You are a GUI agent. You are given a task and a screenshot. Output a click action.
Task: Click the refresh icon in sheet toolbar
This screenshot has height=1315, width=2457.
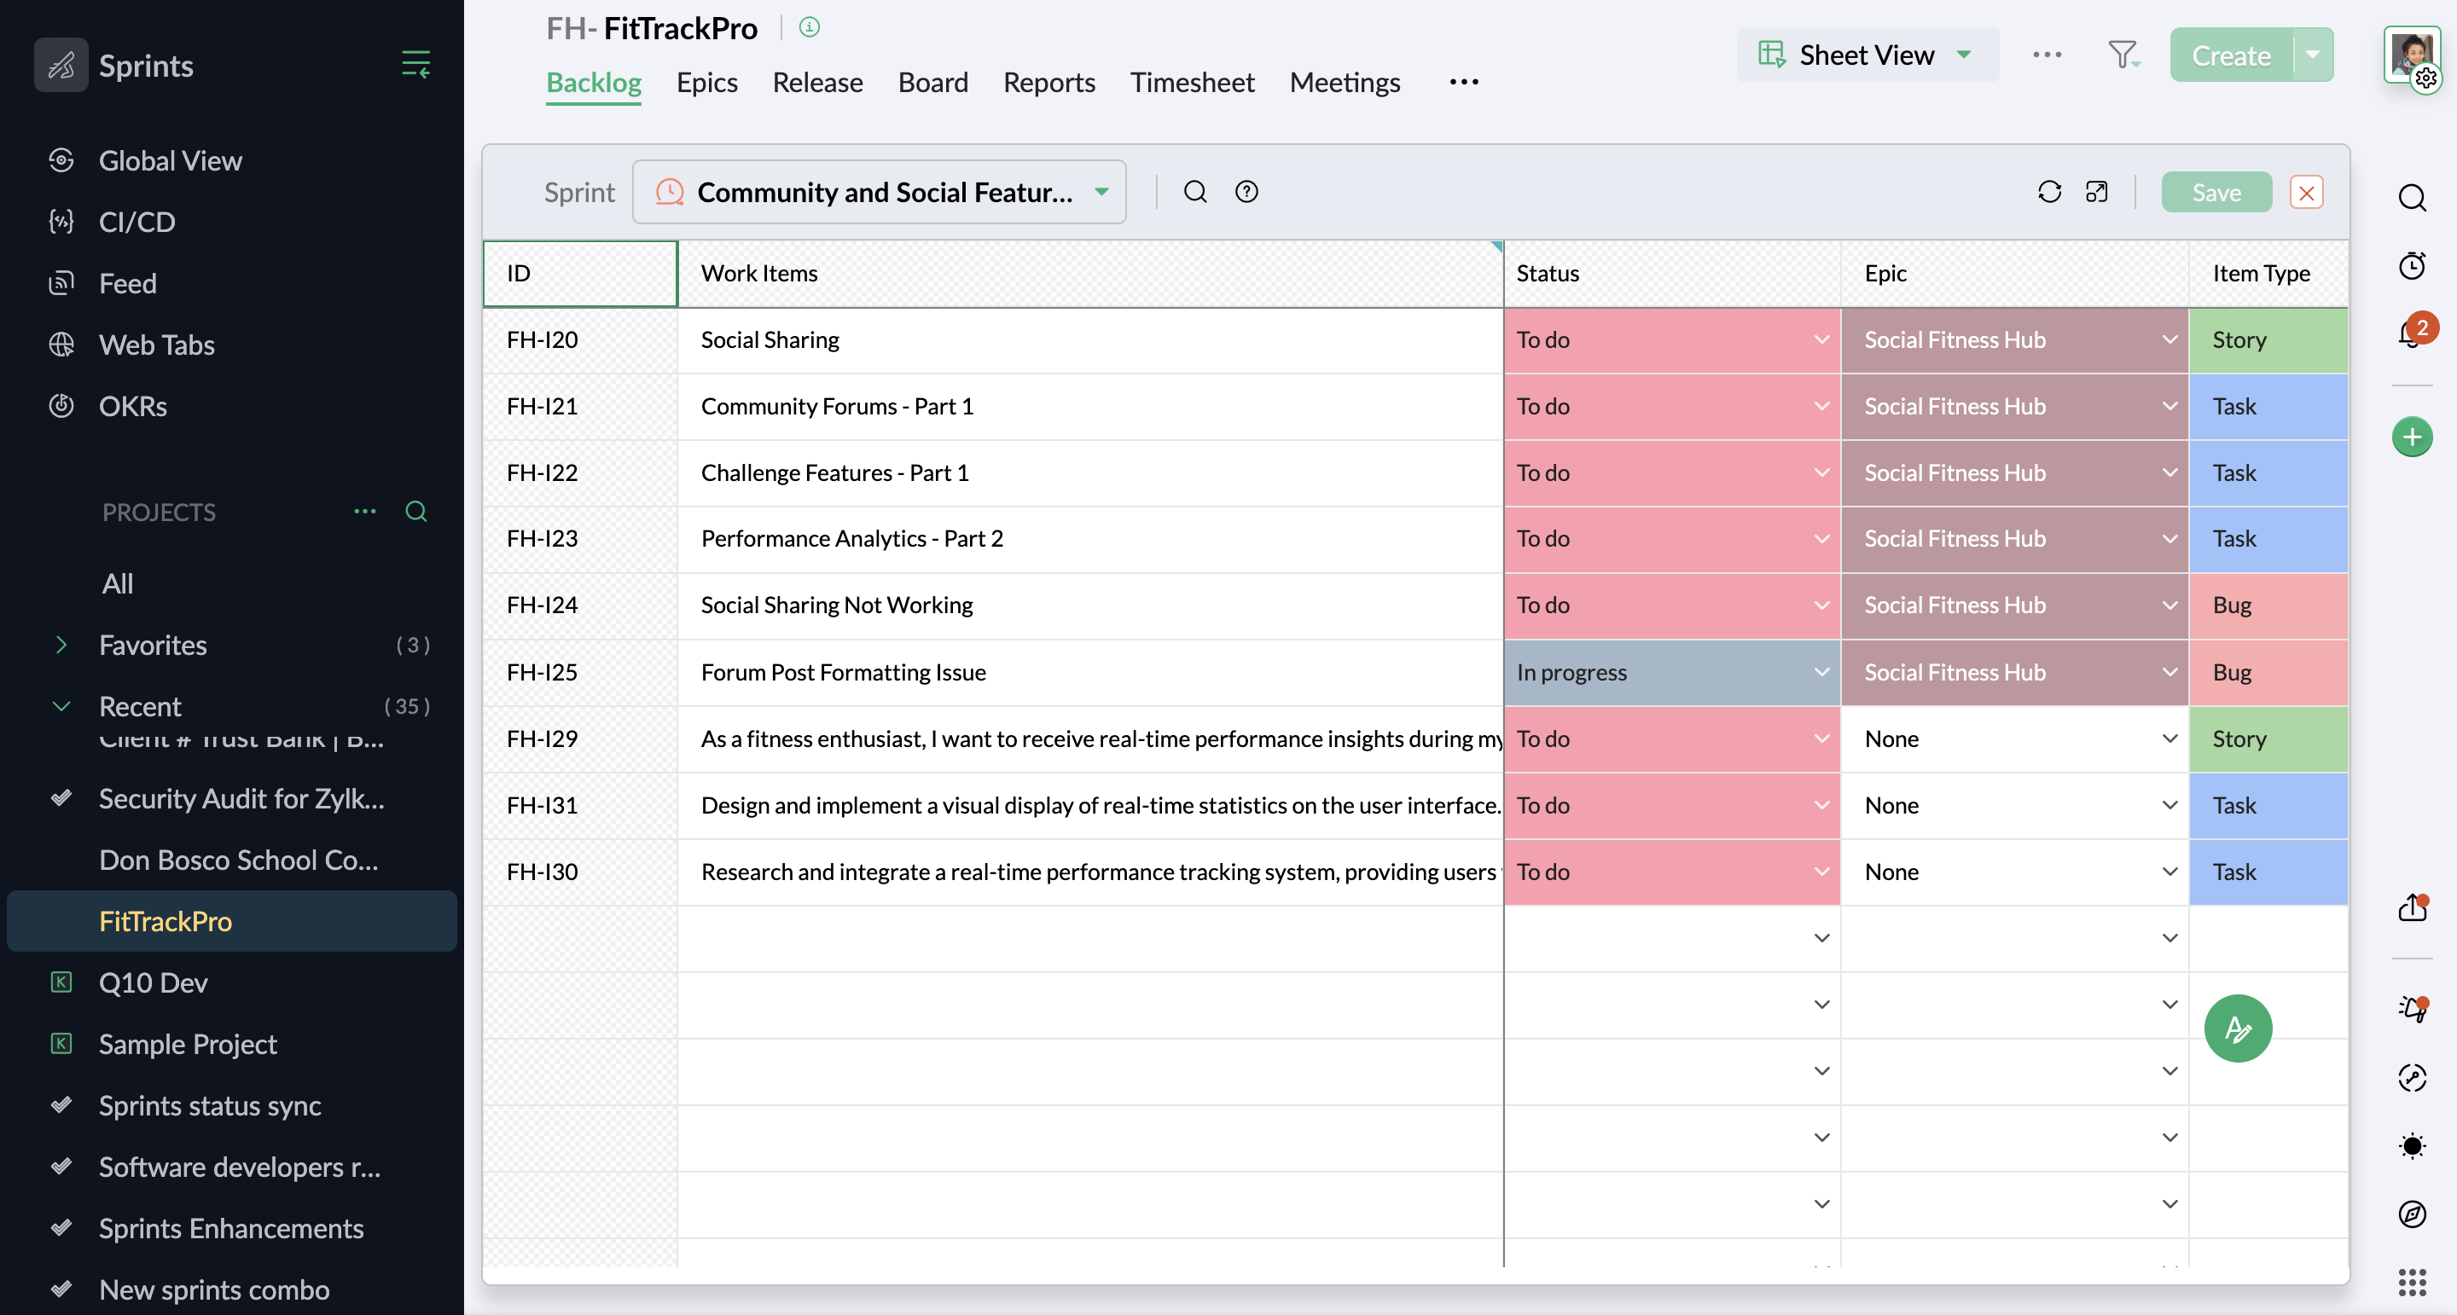pyautogui.click(x=2048, y=192)
